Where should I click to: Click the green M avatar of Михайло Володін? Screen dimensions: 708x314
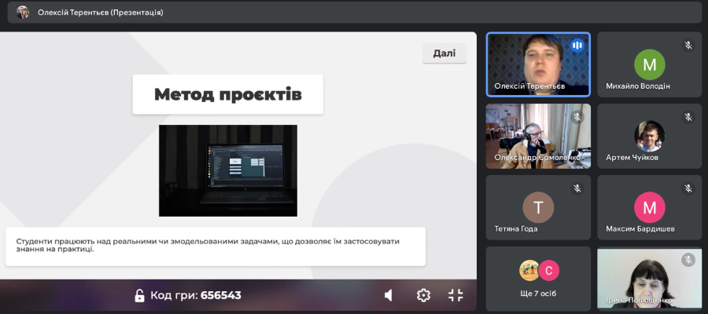[649, 64]
